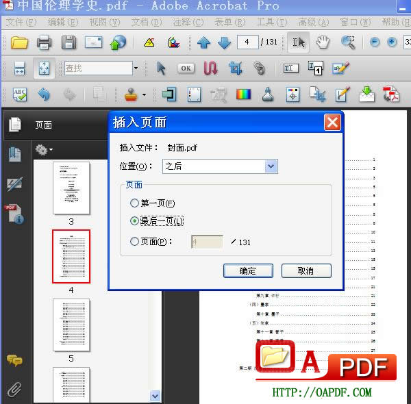Click the email envelope icon

tap(94, 42)
